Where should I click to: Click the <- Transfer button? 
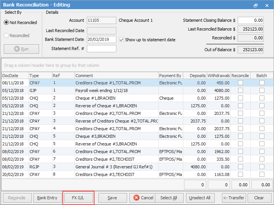[x=234, y=198]
